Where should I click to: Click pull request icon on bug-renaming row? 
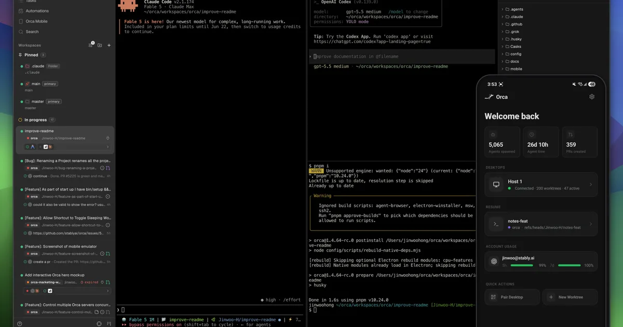click(x=108, y=168)
